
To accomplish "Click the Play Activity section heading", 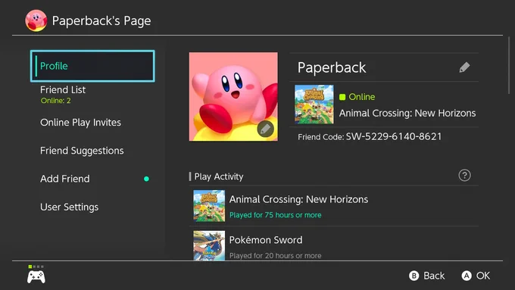I will (x=219, y=176).
